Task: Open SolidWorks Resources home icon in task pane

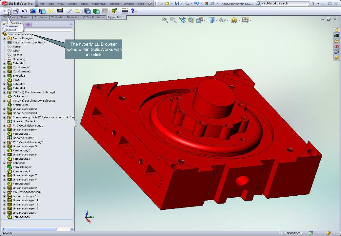Action: click(336, 30)
